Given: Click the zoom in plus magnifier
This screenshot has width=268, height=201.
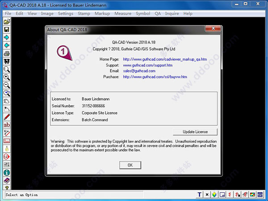Looking at the screenshot, I should [7, 77].
